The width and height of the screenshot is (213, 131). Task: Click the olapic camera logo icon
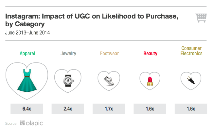click(22, 123)
